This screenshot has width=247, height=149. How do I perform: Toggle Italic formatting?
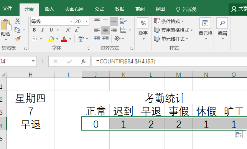coord(43,30)
